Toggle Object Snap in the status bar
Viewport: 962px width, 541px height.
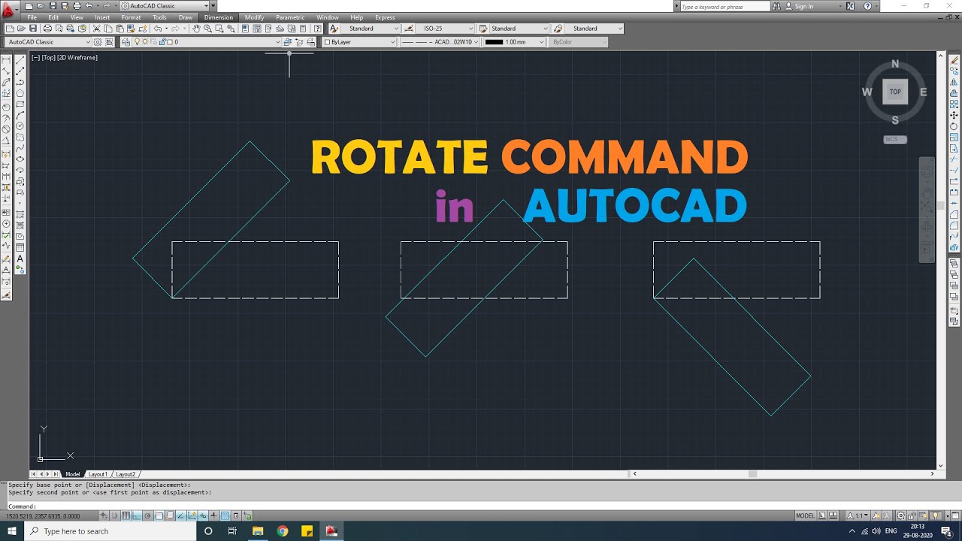(159, 515)
